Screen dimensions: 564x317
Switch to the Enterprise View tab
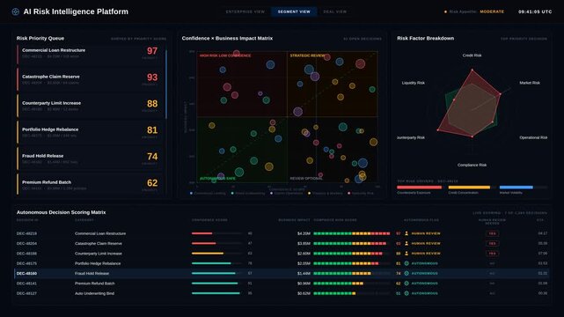point(245,11)
